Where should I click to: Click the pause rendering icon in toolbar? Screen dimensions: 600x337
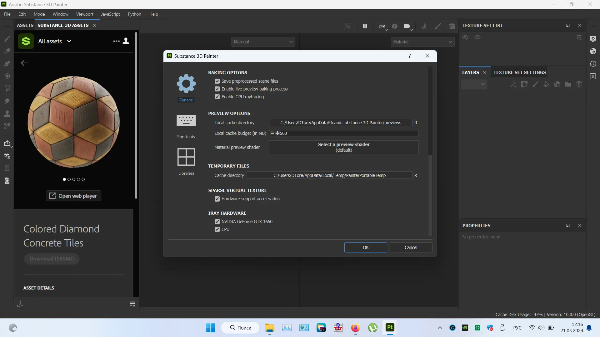(x=365, y=26)
